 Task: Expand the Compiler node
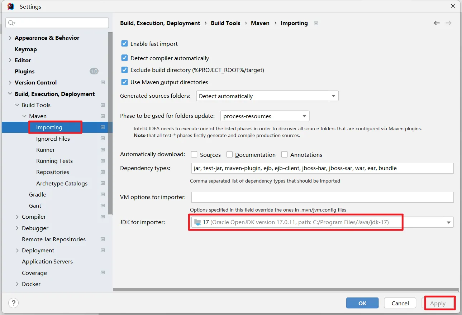17,217
